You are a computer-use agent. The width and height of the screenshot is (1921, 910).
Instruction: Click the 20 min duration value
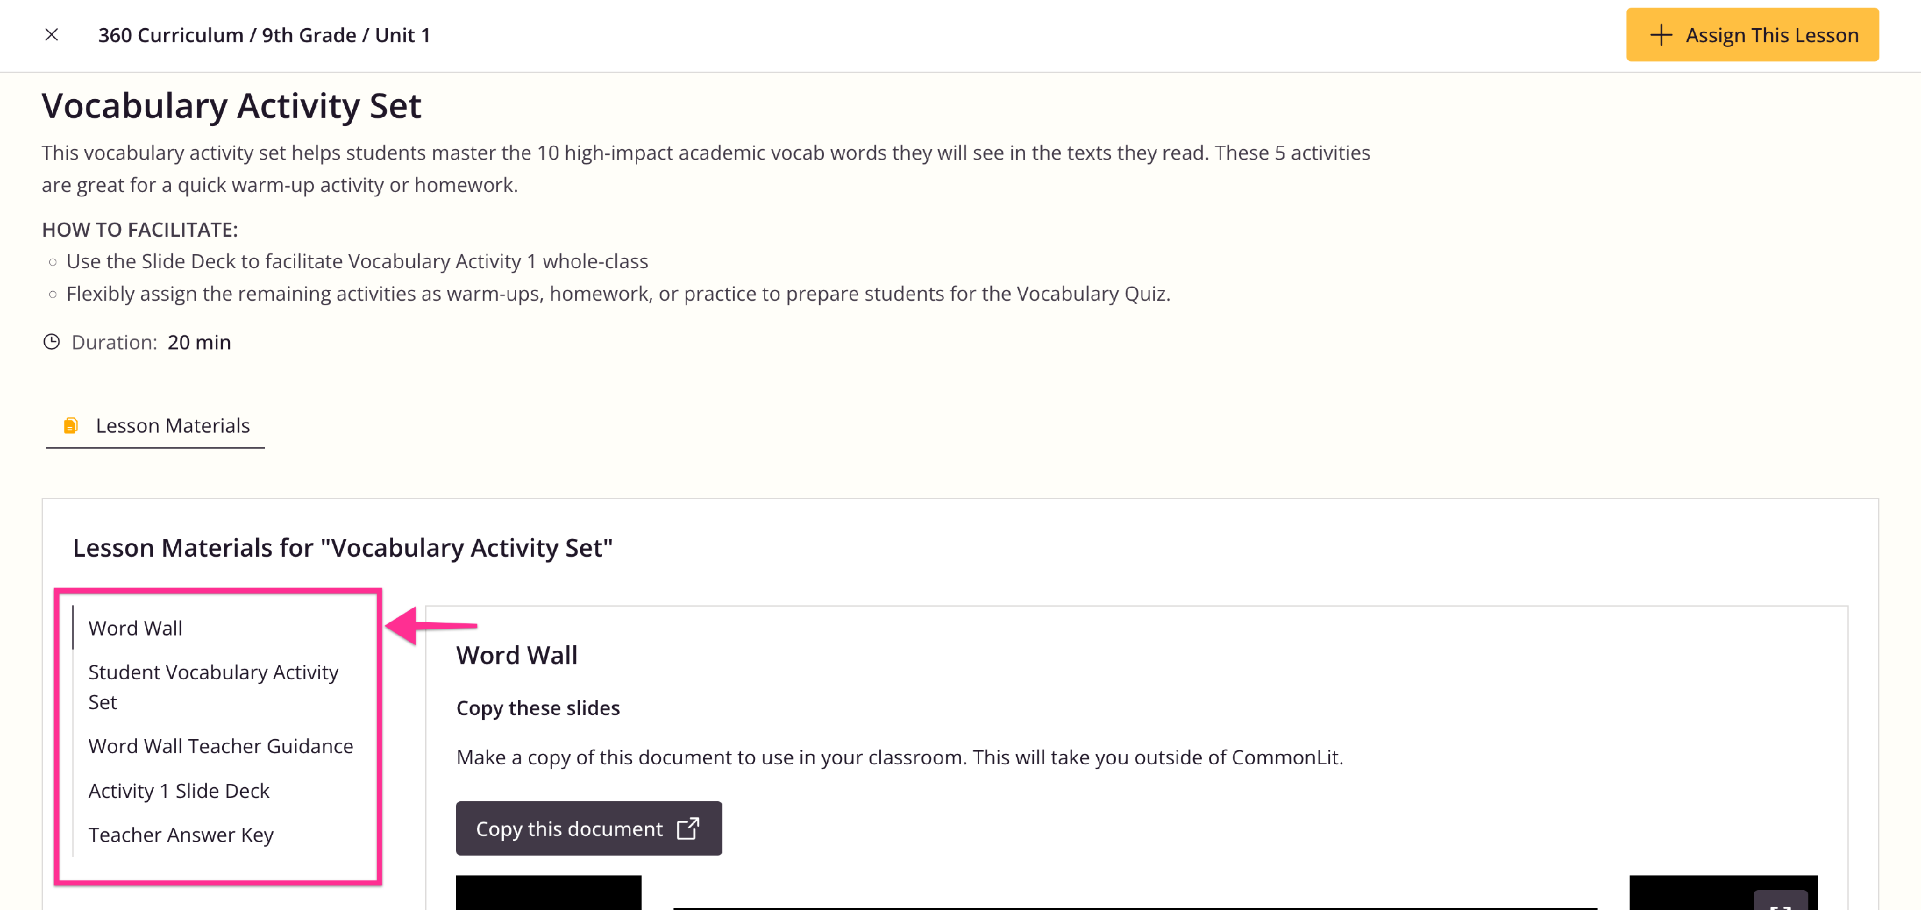(x=199, y=342)
